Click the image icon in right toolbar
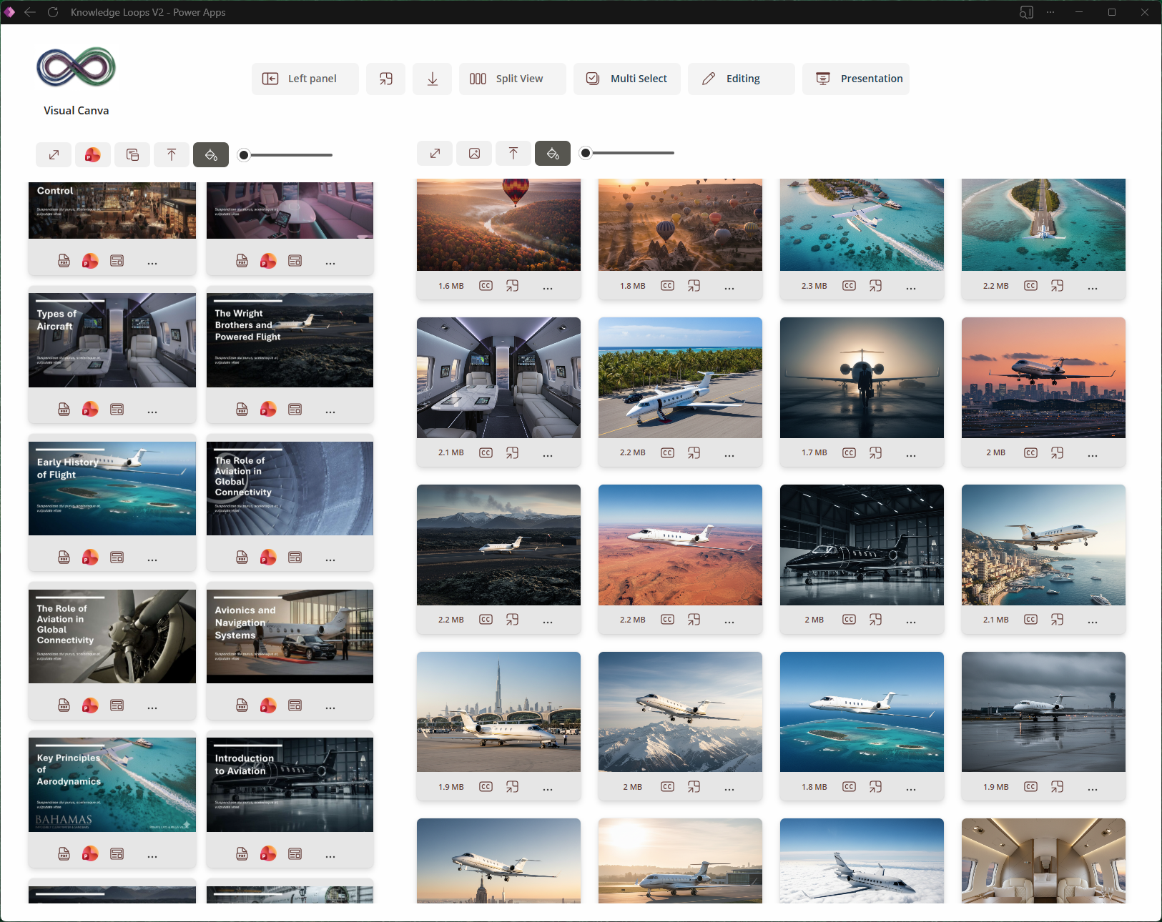Viewport: 1162px width, 922px height. [474, 153]
